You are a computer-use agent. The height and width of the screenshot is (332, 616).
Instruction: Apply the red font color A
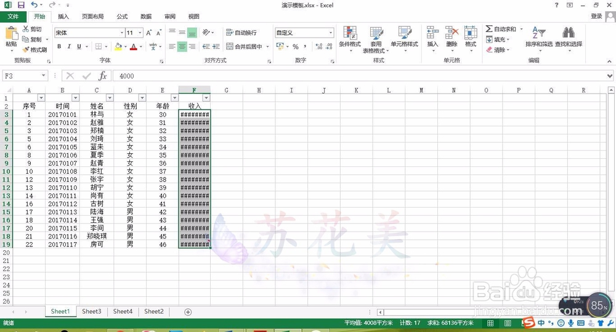click(x=134, y=46)
